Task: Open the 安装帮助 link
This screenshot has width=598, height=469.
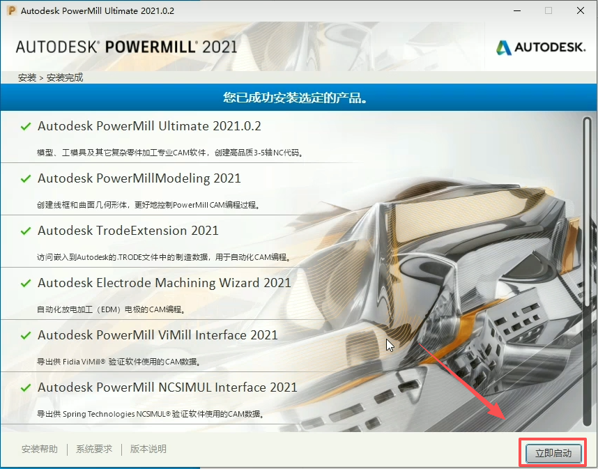Action: click(x=40, y=449)
